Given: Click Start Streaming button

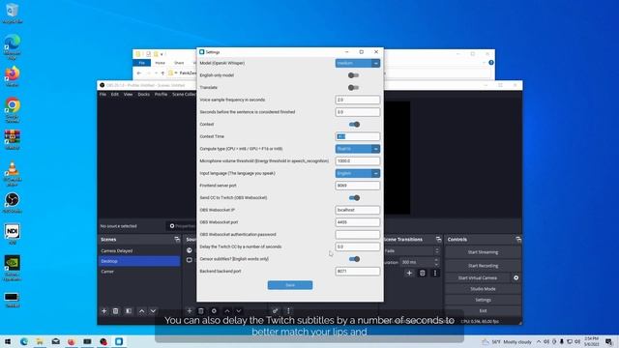Looking at the screenshot, I should tap(483, 252).
